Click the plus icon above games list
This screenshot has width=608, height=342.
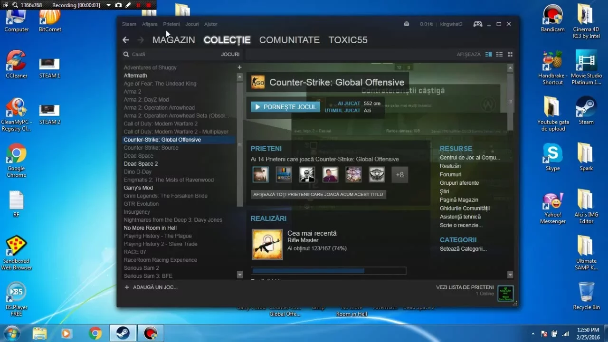click(x=239, y=67)
